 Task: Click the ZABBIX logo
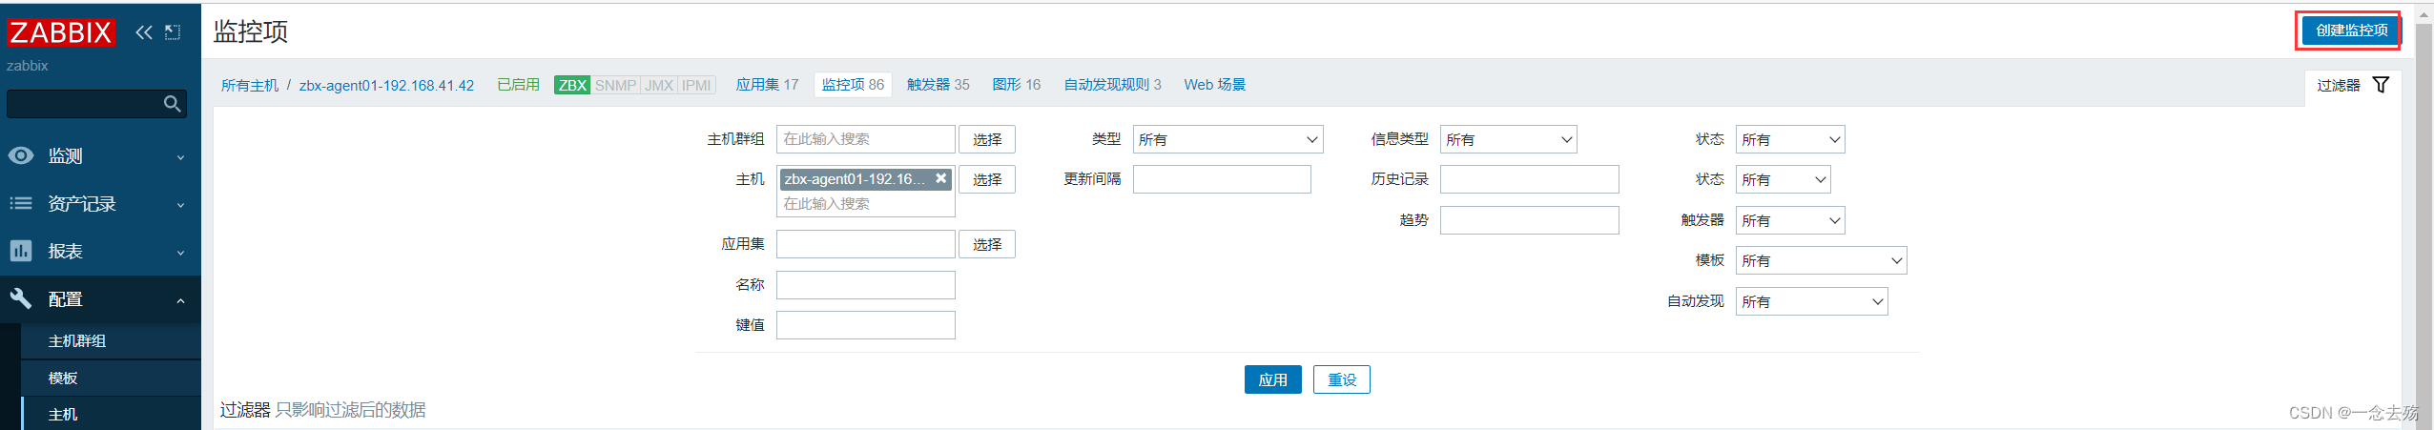(x=61, y=32)
